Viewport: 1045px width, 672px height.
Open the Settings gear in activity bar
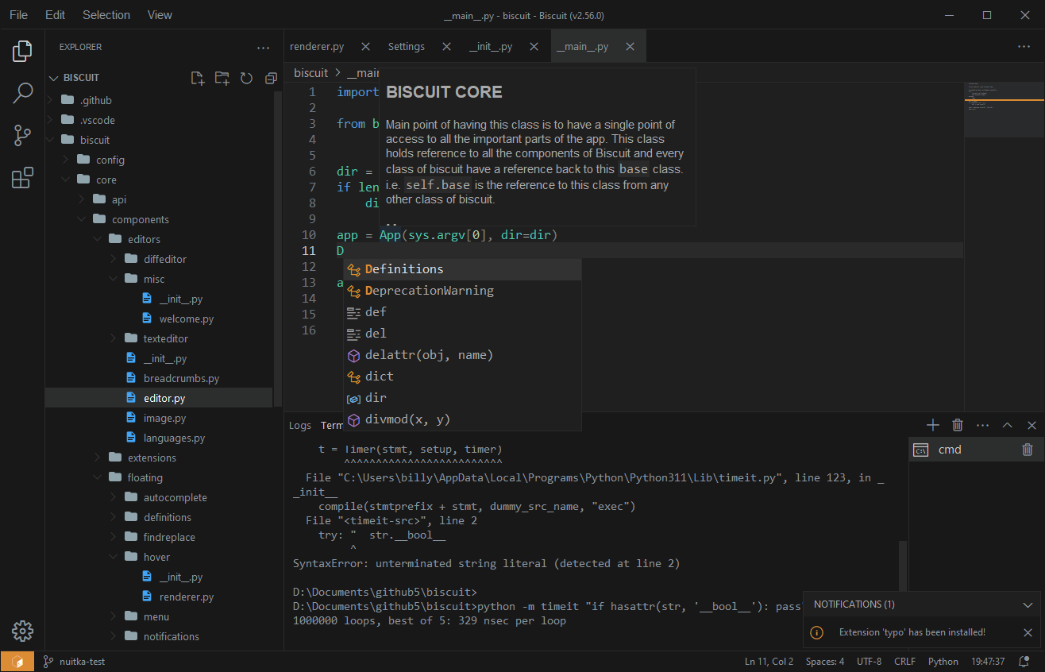[22, 631]
